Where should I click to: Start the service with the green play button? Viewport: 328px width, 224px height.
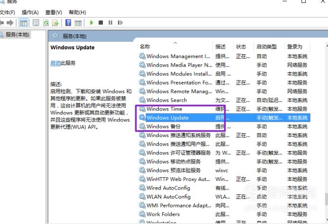(91, 23)
